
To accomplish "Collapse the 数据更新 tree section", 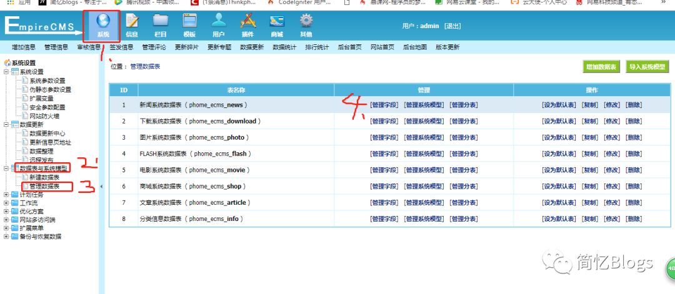I will pyautogui.click(x=7, y=125).
